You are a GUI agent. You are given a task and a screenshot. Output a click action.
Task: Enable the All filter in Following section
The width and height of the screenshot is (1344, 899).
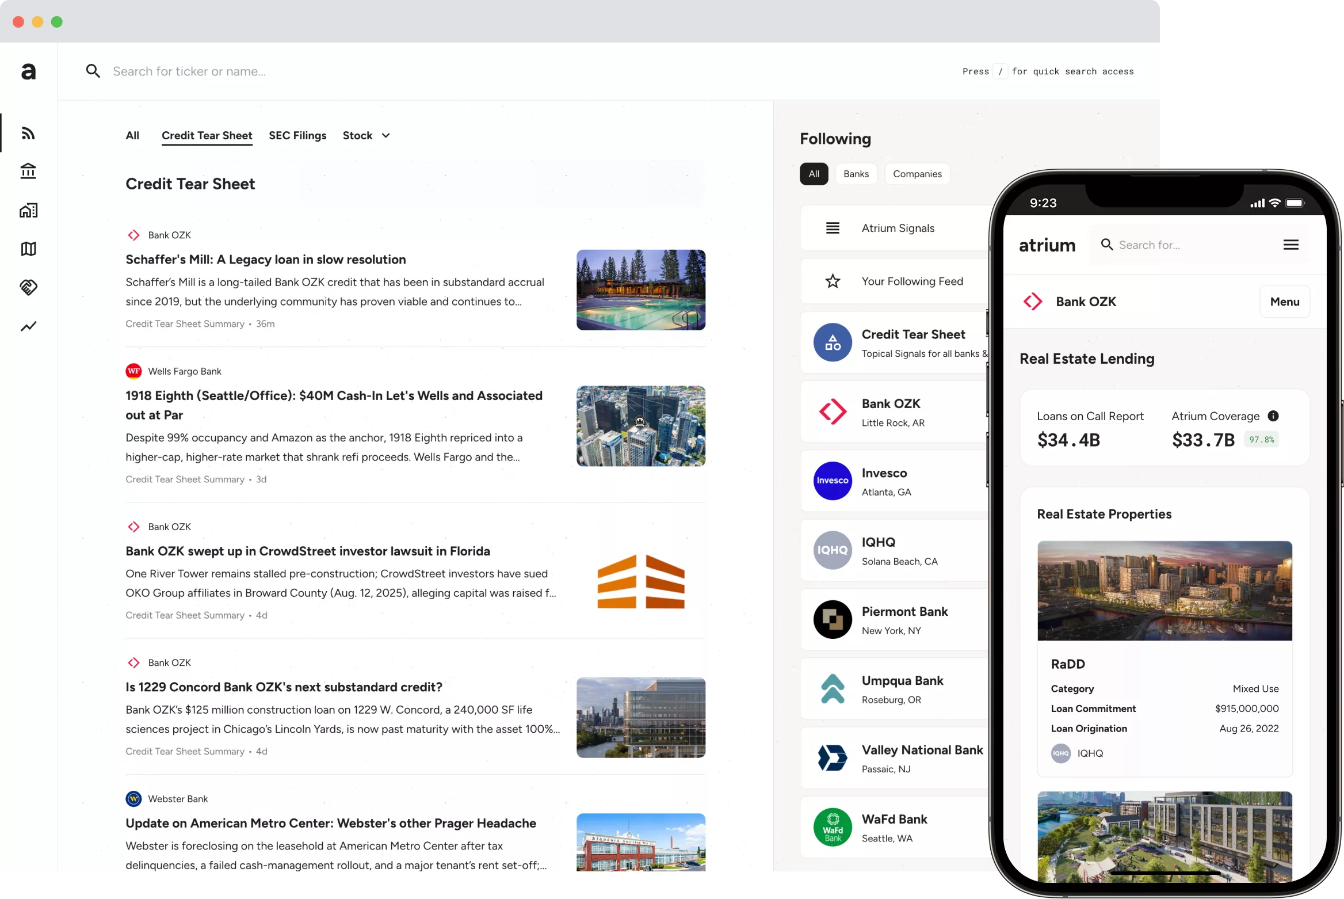pos(814,174)
